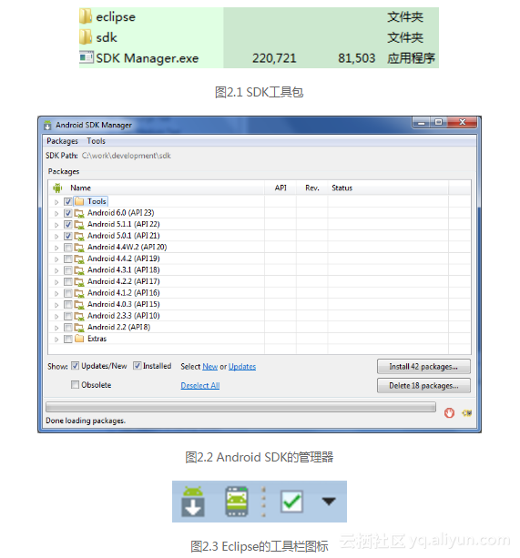520x558 pixels.
Task: Click the yellow log icon beside stop button
Action: point(466,412)
